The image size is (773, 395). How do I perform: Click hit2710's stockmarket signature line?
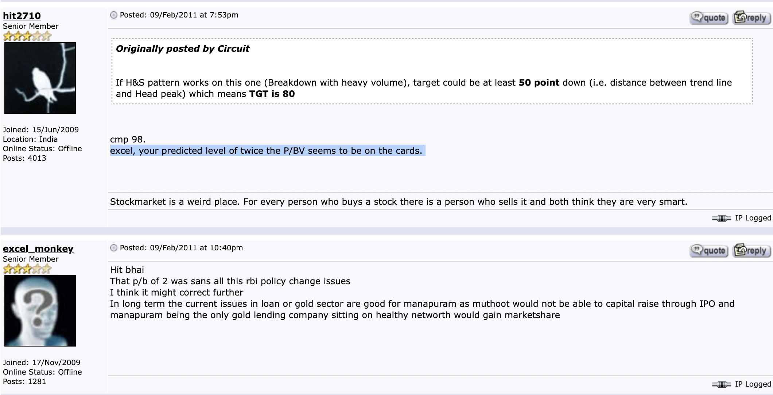(x=399, y=202)
